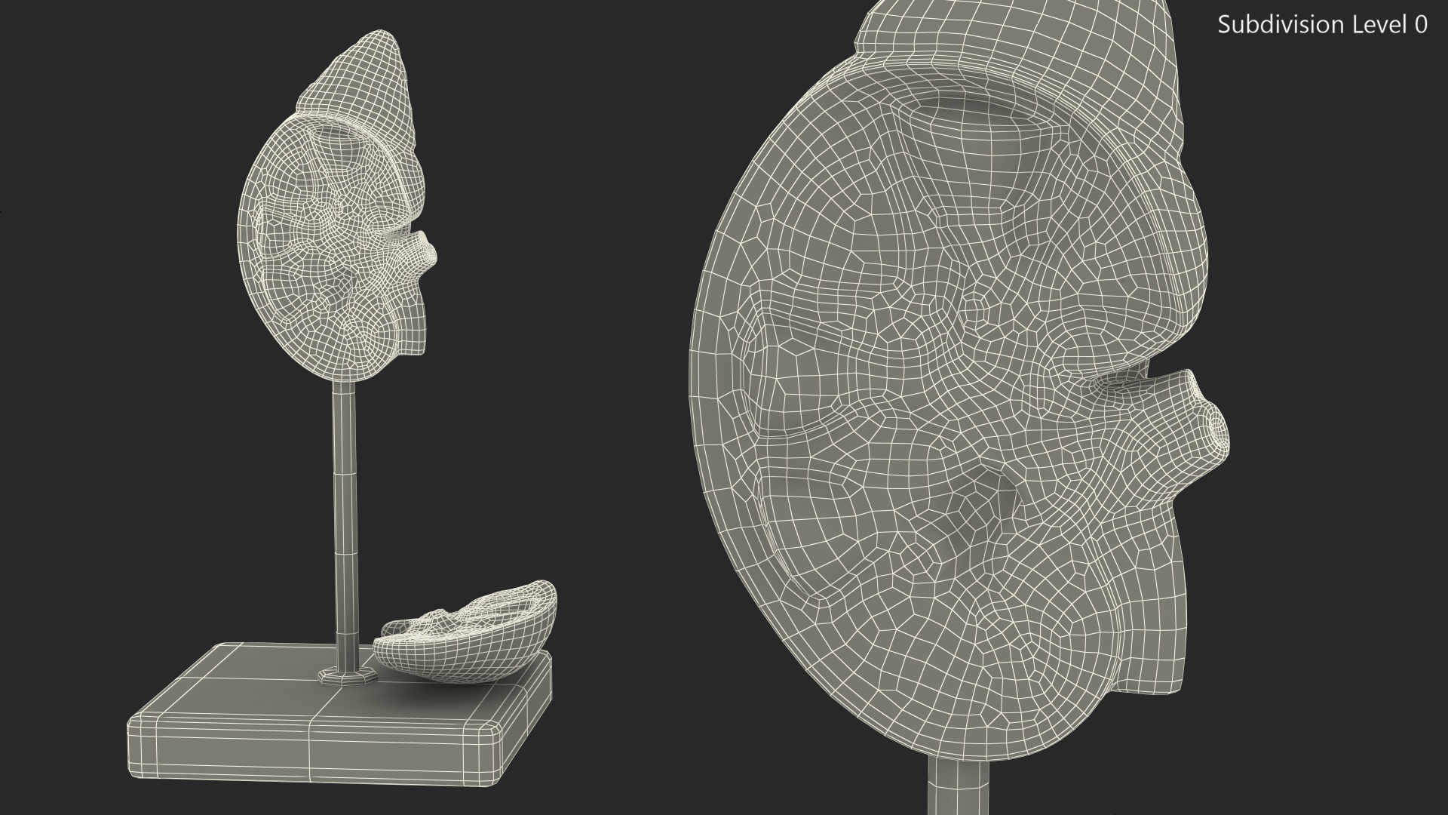Click the Subdivision Level 0 label
Screen dimensions: 1448x815
coord(1321,25)
